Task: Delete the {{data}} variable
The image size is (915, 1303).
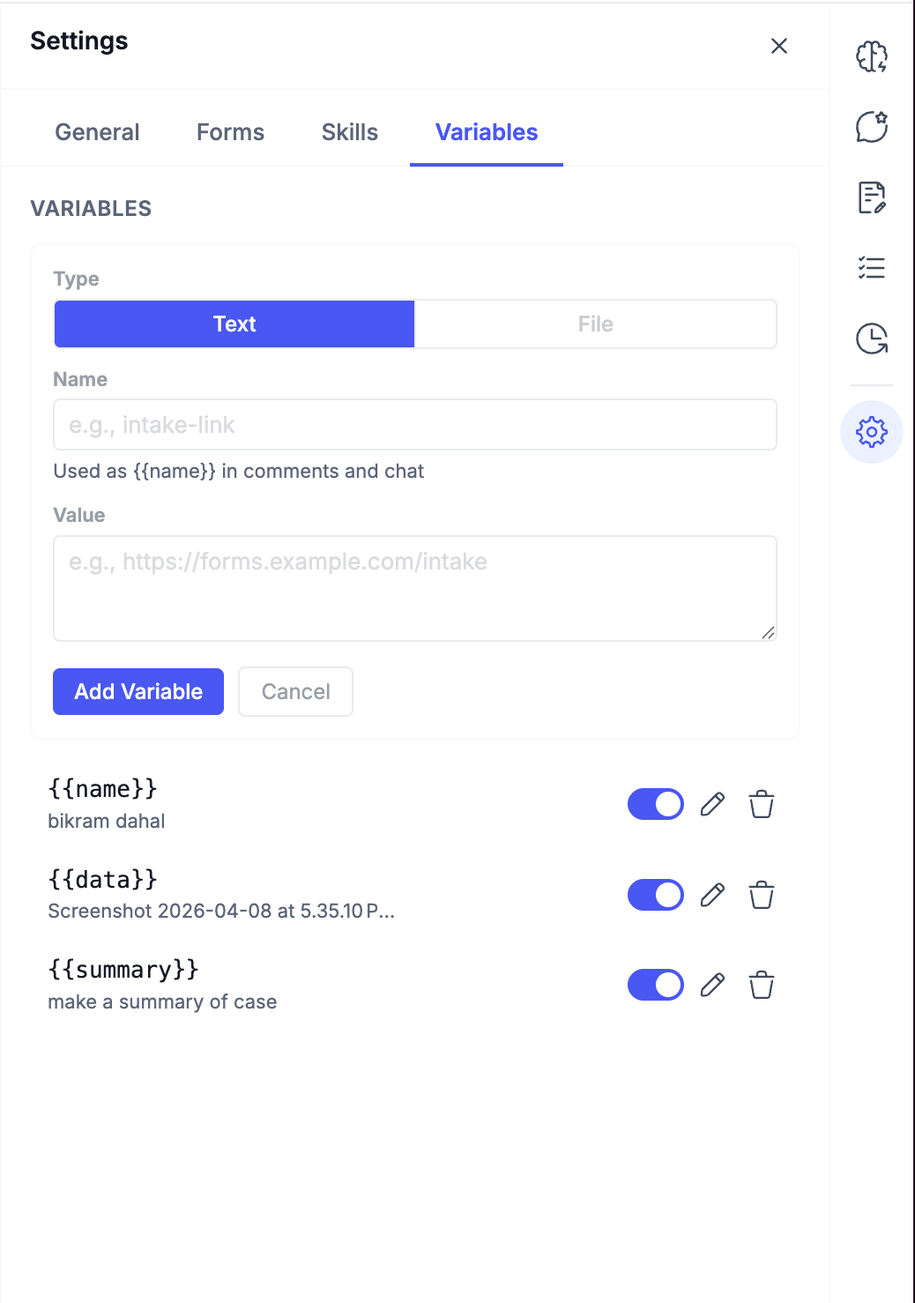Action: pyautogui.click(x=762, y=895)
